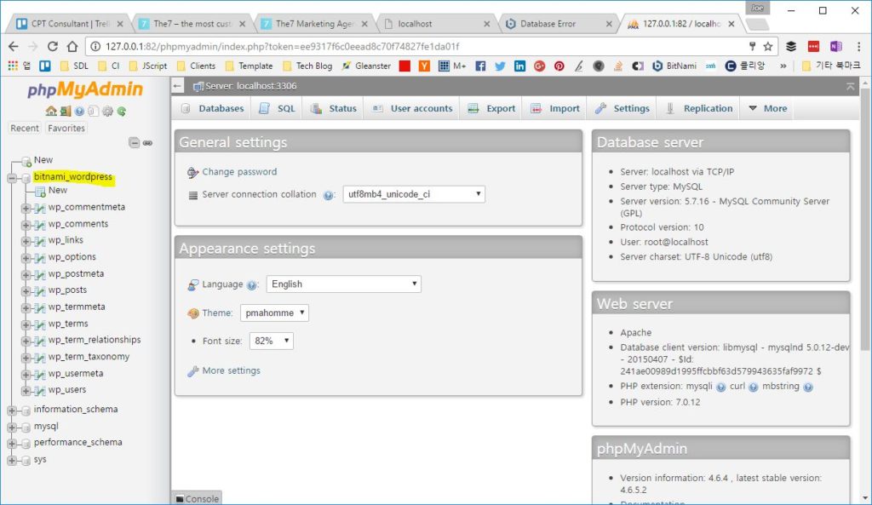The image size is (872, 505).
Task: Open the Databases tab
Action: click(x=213, y=108)
